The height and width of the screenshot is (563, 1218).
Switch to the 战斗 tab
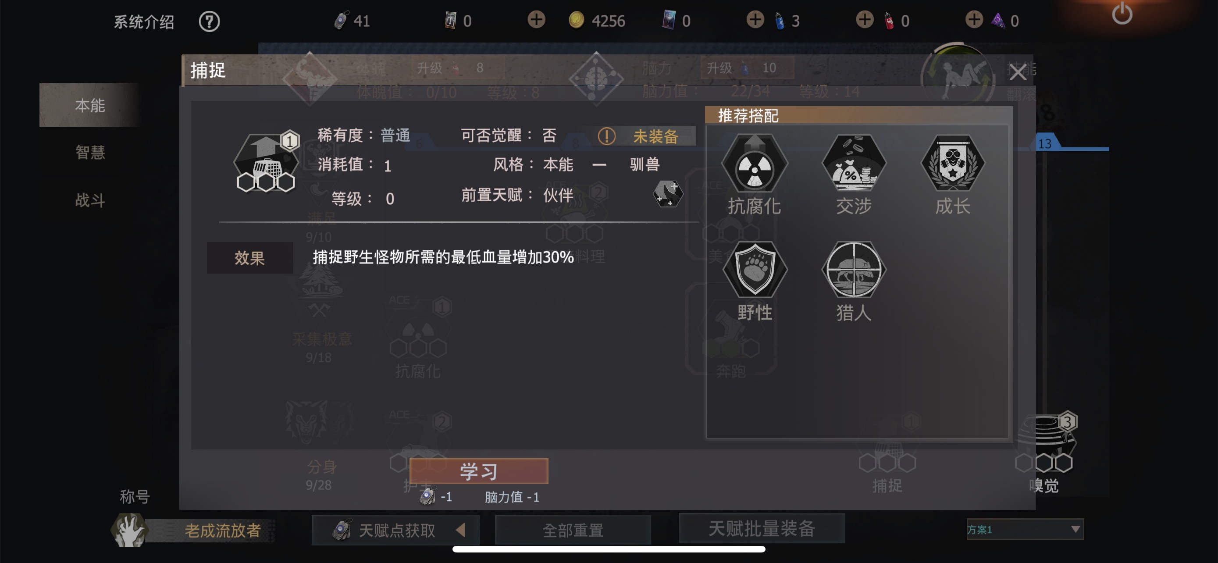tap(90, 200)
